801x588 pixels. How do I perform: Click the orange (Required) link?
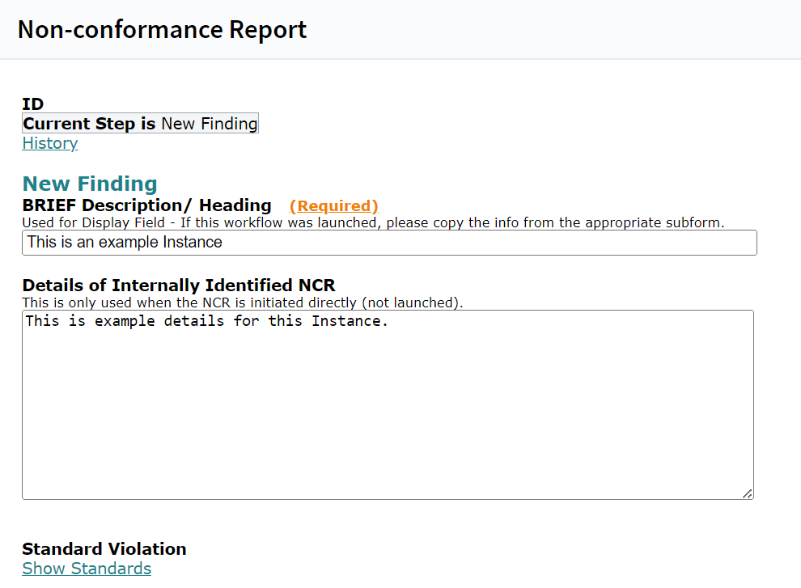[x=333, y=206]
